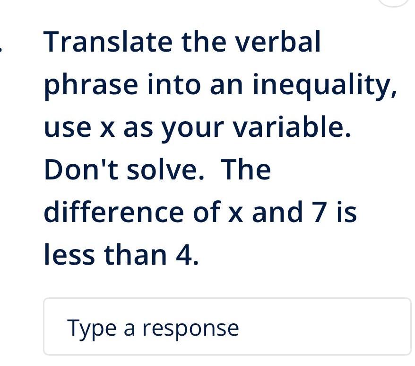The width and height of the screenshot is (415, 366).
Task: Select the phrase 'Translate the verbal'
Action: 182,41
